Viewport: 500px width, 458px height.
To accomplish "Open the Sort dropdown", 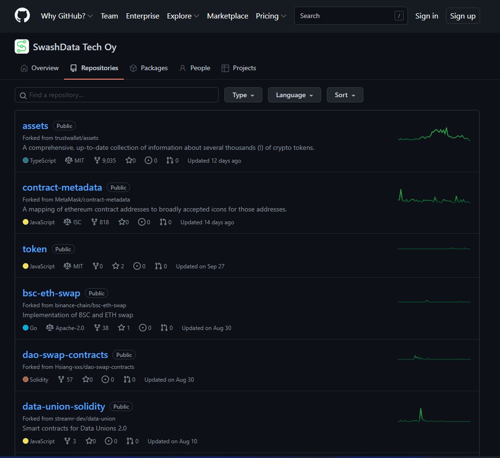I will pyautogui.click(x=345, y=95).
